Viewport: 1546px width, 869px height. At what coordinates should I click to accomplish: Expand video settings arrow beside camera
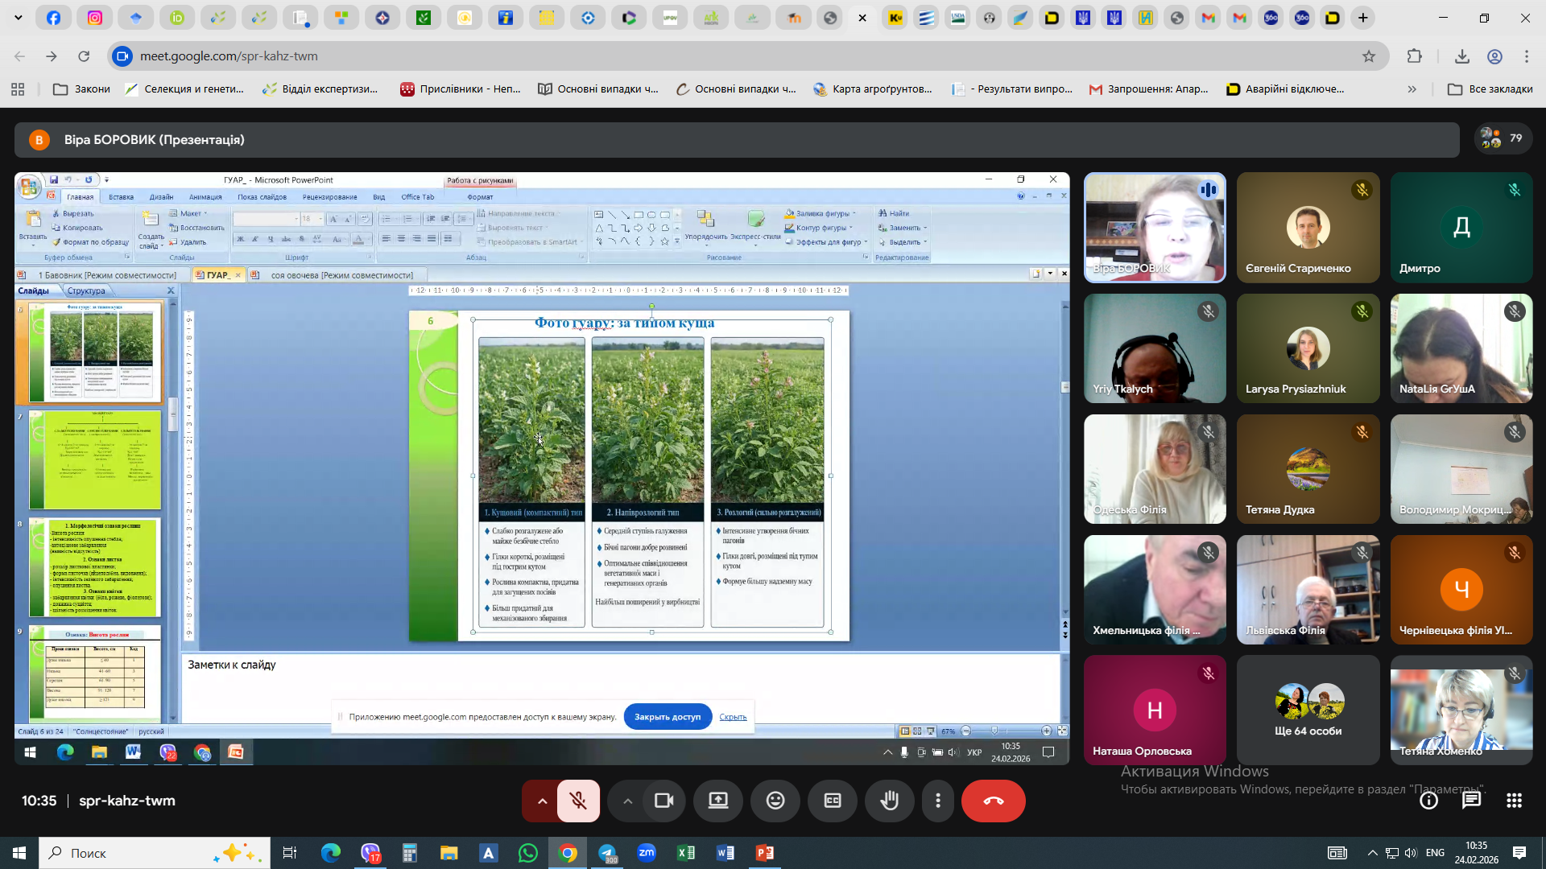tap(627, 801)
